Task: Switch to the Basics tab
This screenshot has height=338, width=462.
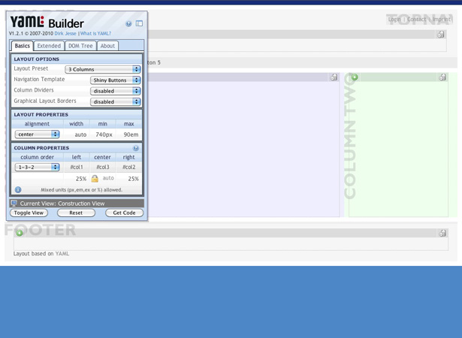Action: (22, 46)
